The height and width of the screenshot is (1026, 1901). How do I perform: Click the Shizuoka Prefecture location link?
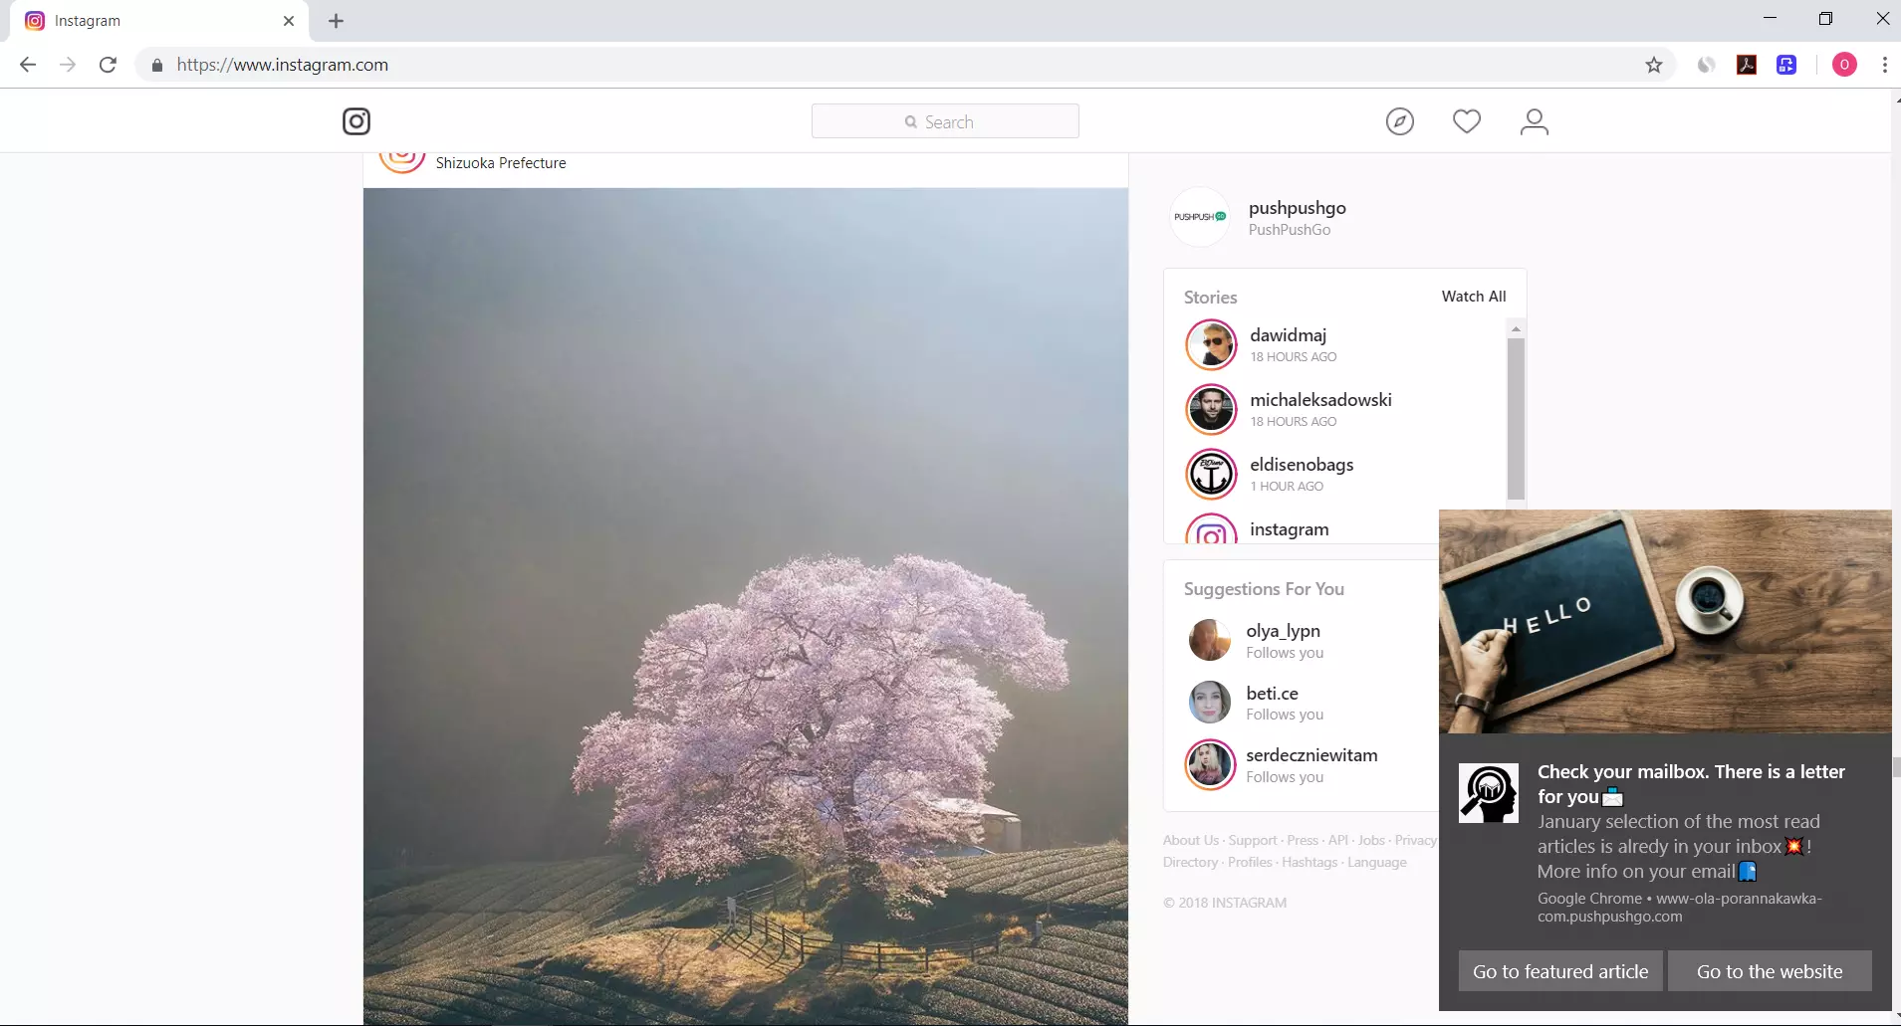click(501, 163)
